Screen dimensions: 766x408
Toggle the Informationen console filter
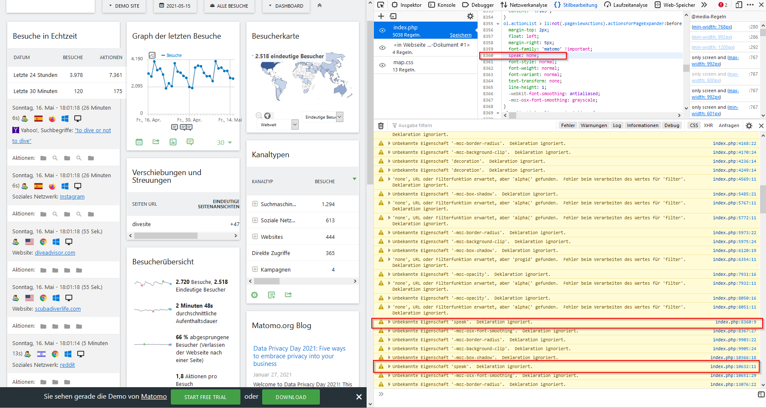pyautogui.click(x=643, y=125)
